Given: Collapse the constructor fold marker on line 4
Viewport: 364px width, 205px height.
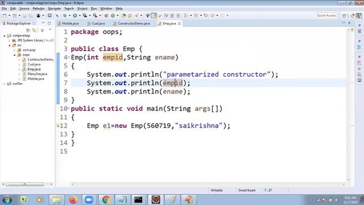Looking at the screenshot, I should (x=69, y=58).
